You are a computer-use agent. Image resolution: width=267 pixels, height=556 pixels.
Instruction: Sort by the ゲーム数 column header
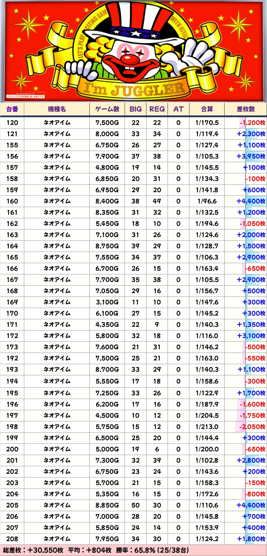[107, 109]
